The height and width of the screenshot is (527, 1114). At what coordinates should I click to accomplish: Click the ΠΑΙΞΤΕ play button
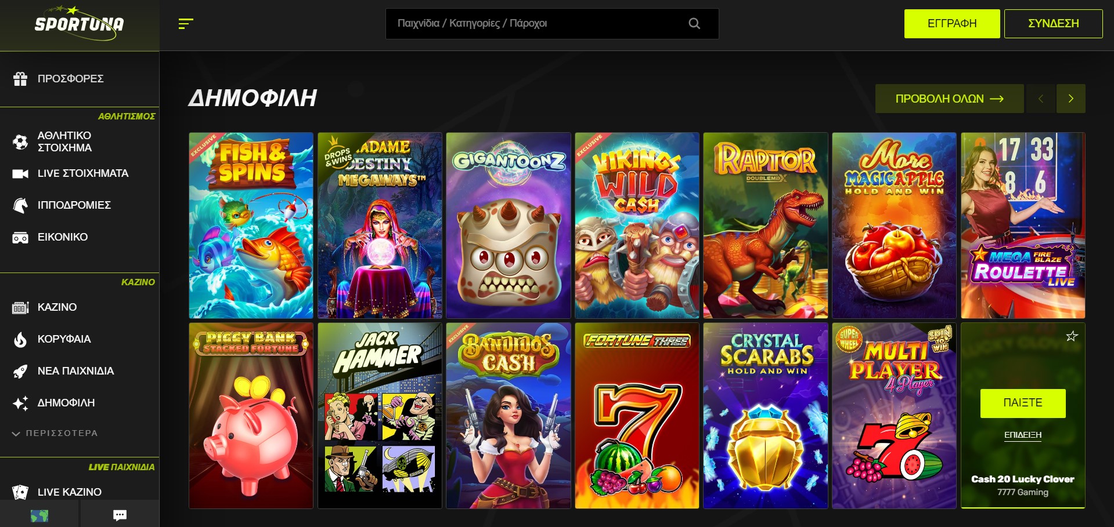coord(1023,403)
